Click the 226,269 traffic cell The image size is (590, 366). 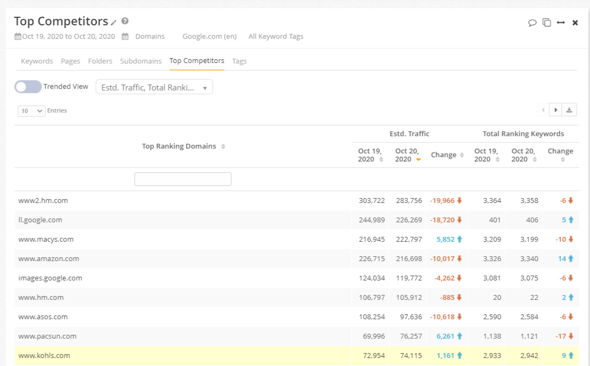[409, 220]
